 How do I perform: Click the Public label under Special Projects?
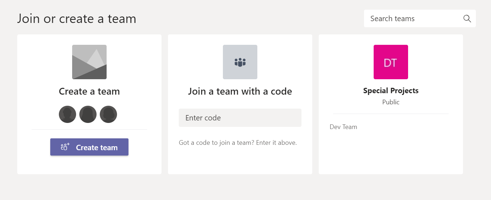click(x=391, y=102)
